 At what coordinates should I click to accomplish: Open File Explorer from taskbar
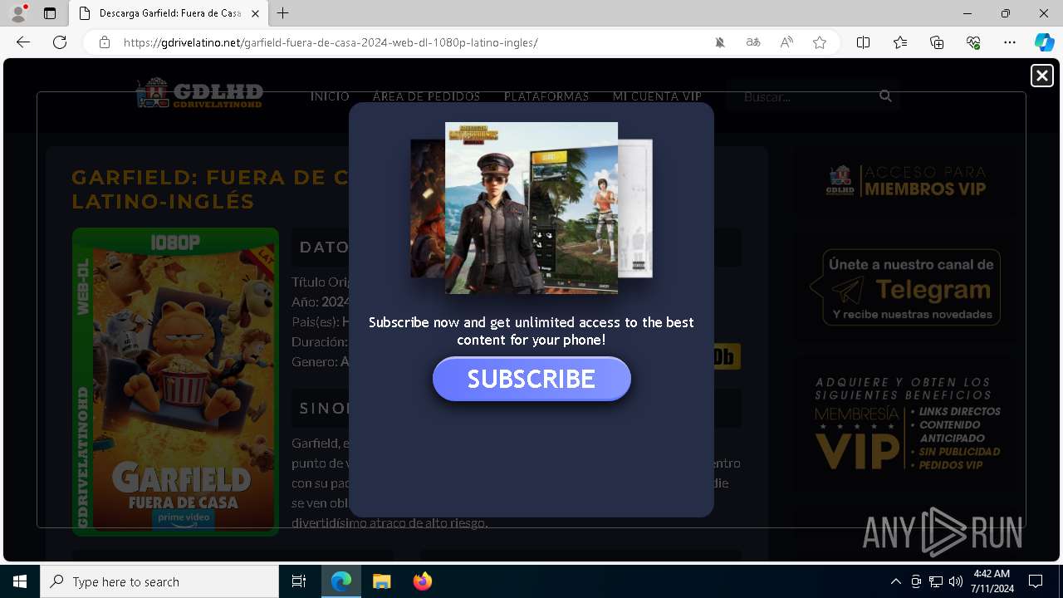[x=381, y=581]
